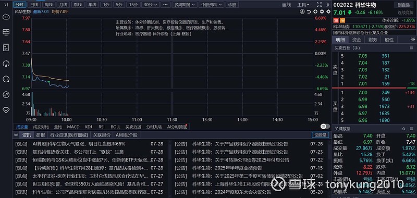Toggle the MACD indicator
Viewport: 417px width, 198px height.
click(73, 127)
